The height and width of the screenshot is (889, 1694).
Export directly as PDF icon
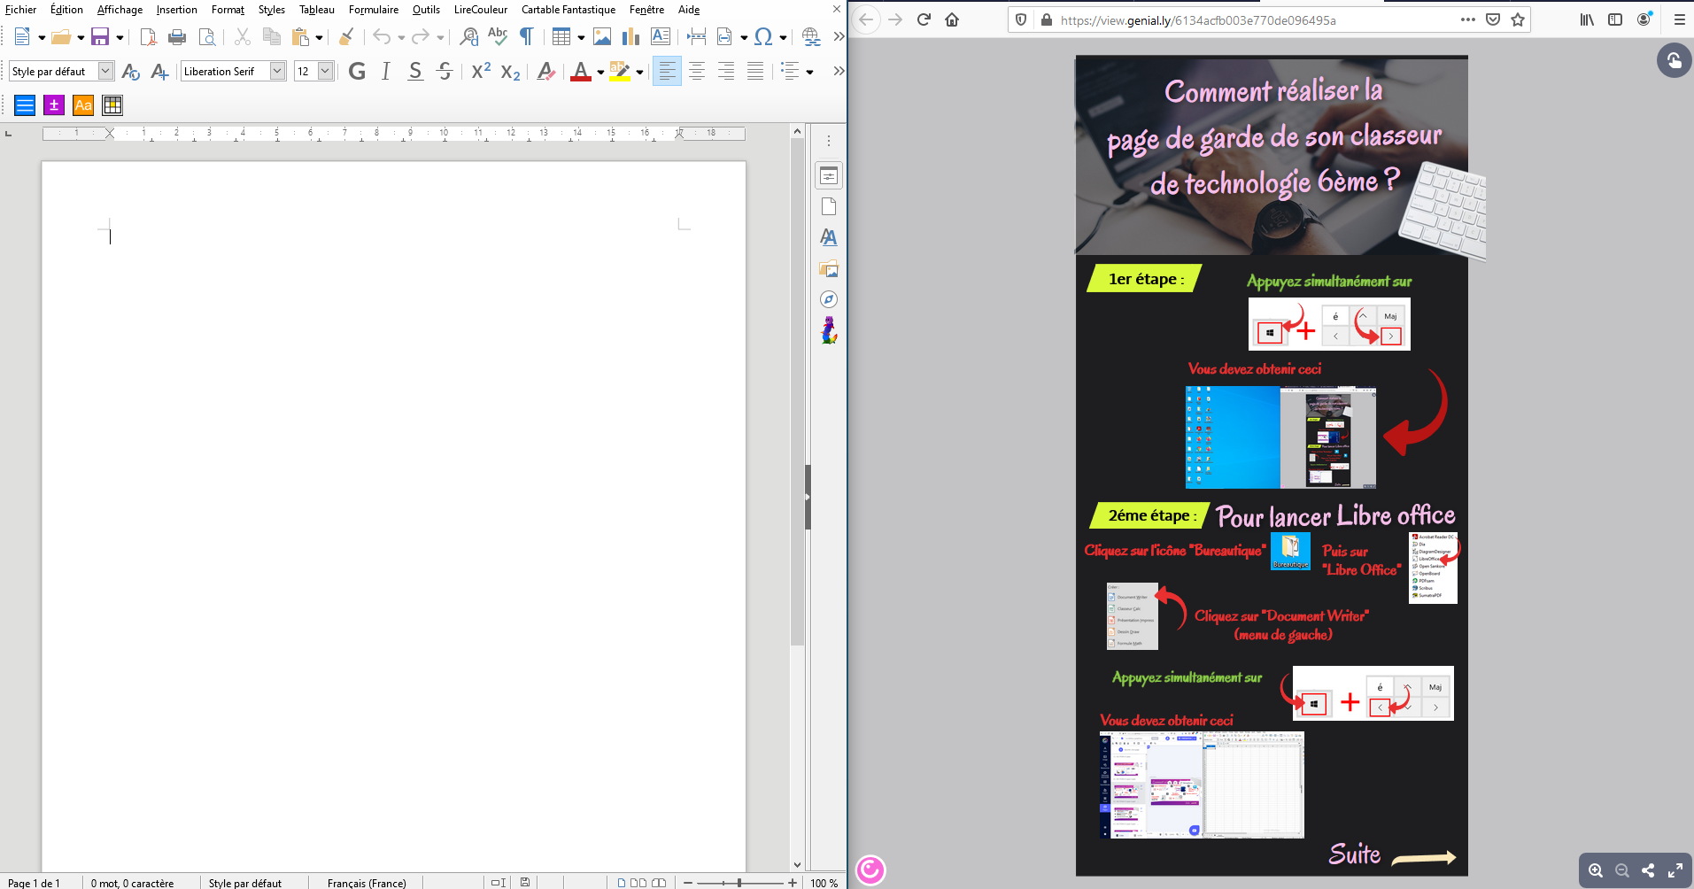pyautogui.click(x=148, y=36)
